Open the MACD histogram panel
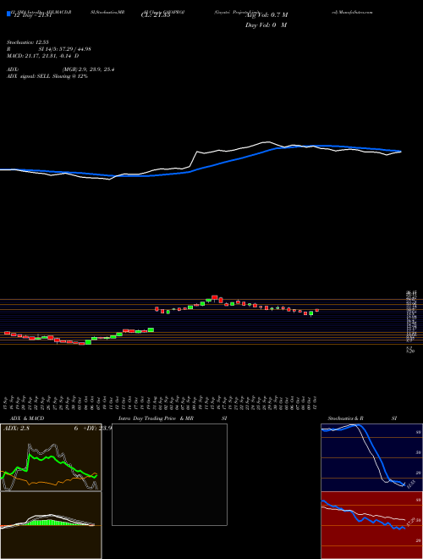This screenshot has height=559, width=423. (51, 525)
